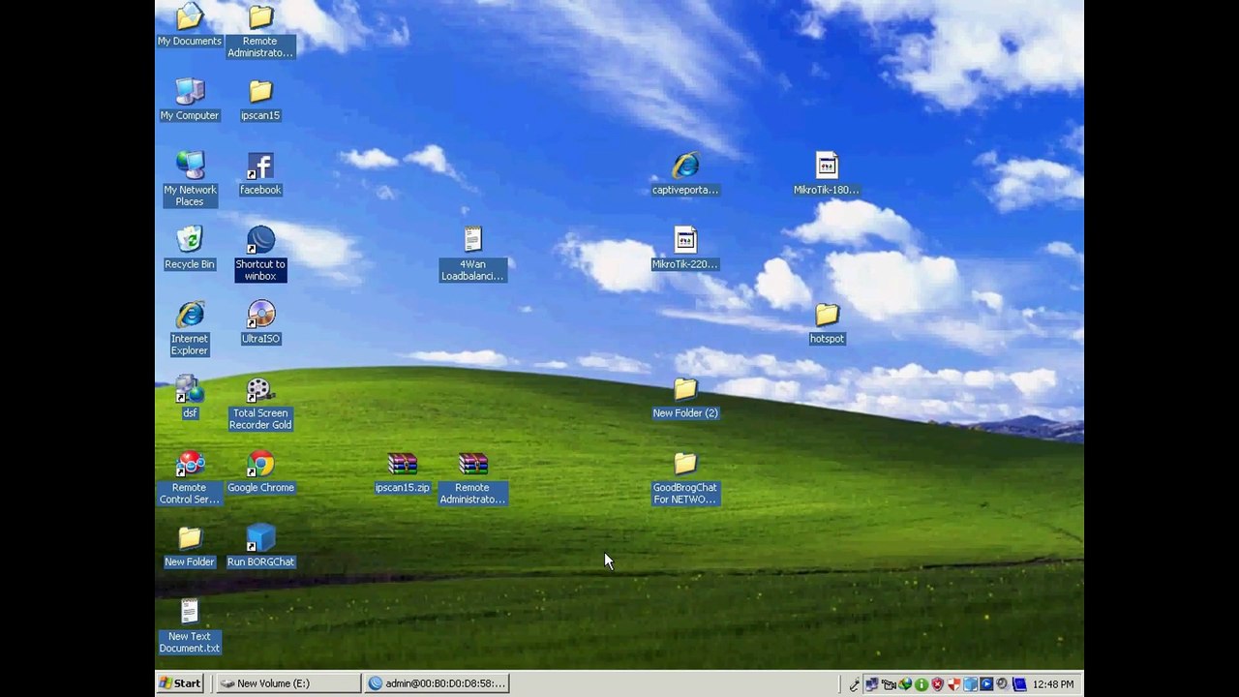This screenshot has height=697, width=1239.
Task: Launch the Run BORGChat shortcut
Action: pos(260,546)
